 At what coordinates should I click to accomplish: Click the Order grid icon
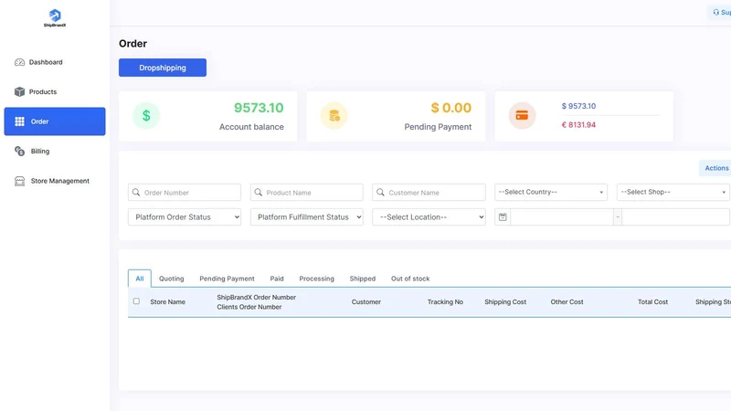coord(19,121)
